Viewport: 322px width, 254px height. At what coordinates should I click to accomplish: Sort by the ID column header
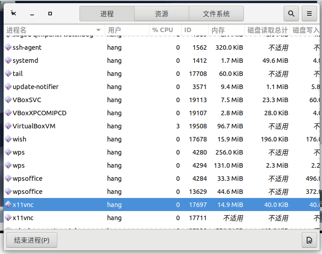195,30
